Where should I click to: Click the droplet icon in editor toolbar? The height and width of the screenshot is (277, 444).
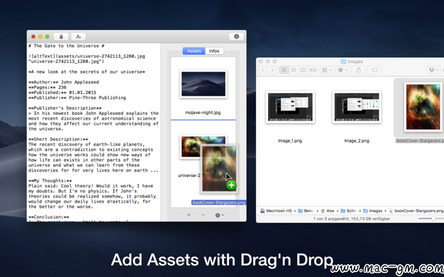[x=61, y=37]
